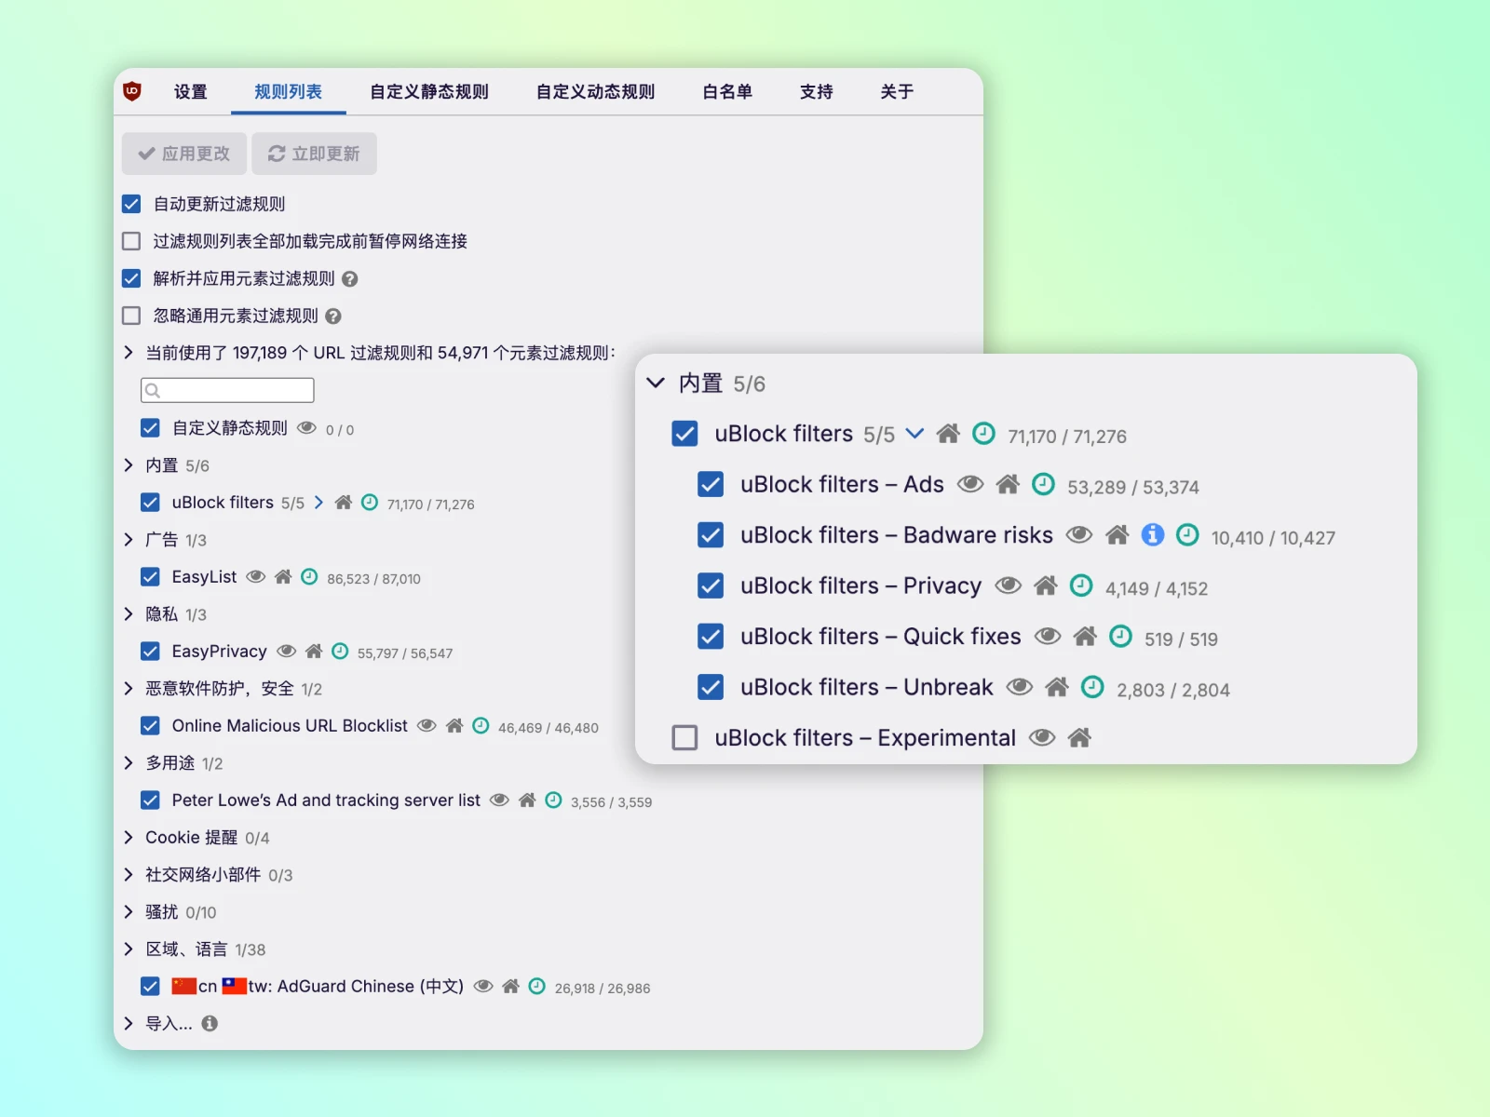Screen dimensions: 1490x1117
Task: Expand the 骚扰 0/10 group
Action: pyautogui.click(x=129, y=911)
